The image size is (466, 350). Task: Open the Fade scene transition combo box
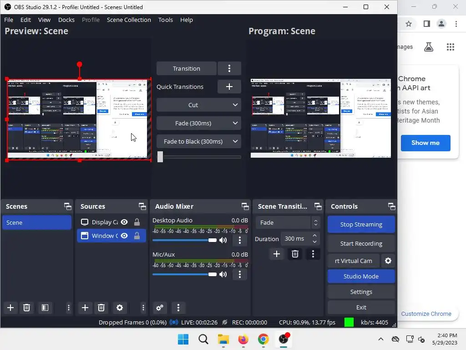point(288,222)
